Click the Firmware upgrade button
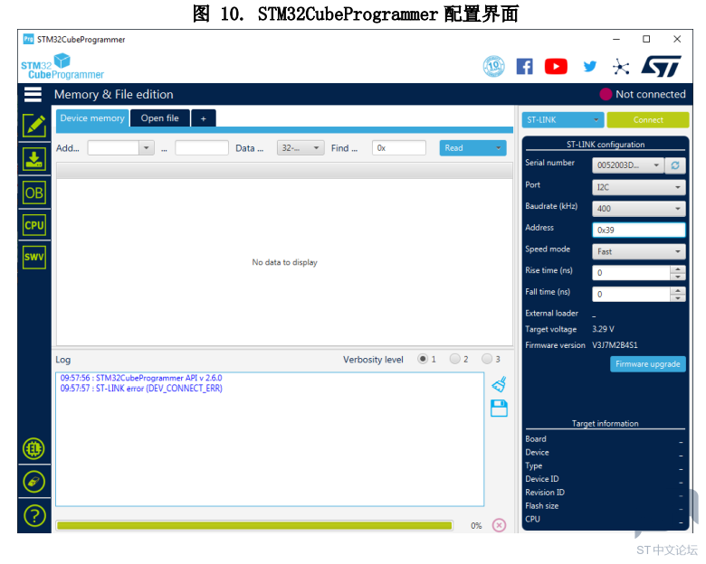The image size is (706, 564). tap(647, 364)
